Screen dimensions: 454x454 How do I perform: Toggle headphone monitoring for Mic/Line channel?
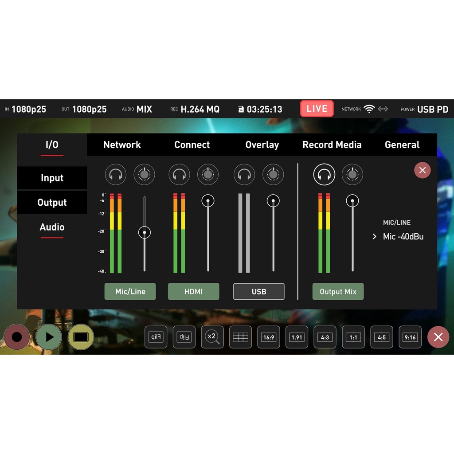pyautogui.click(x=116, y=174)
